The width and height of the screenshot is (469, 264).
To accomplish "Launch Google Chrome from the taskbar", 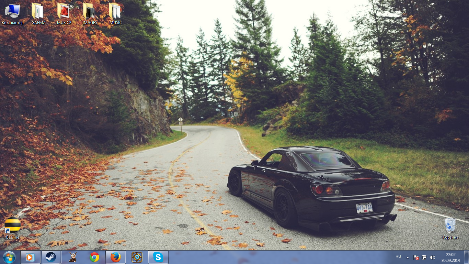I will (x=94, y=257).
